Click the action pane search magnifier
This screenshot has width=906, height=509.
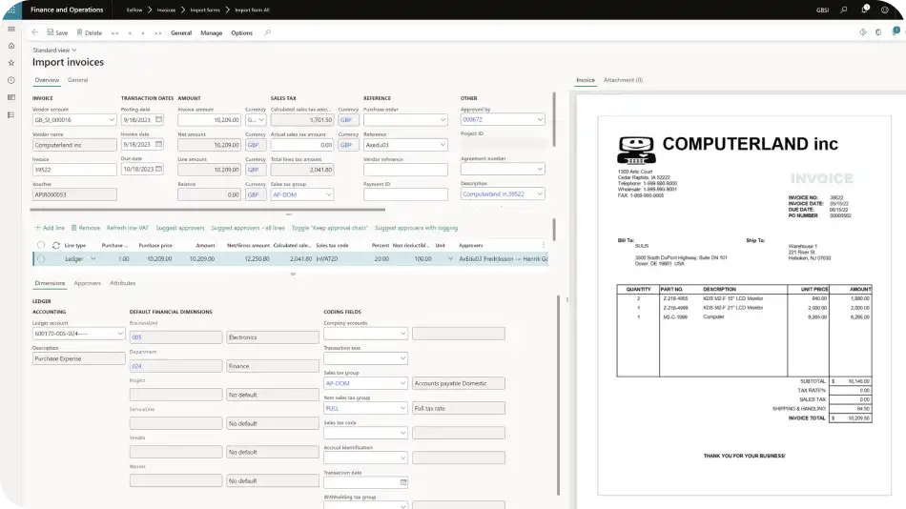pos(268,33)
